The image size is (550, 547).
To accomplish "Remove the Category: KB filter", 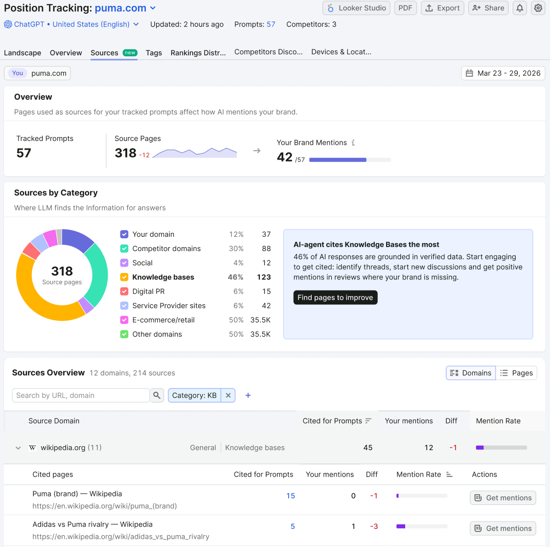I will (228, 395).
